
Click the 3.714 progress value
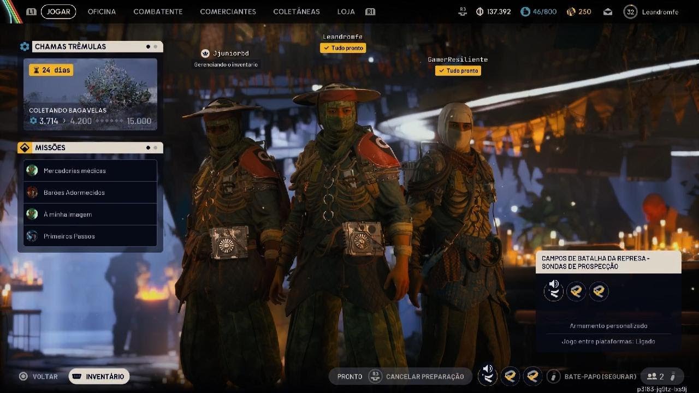pyautogui.click(x=49, y=121)
